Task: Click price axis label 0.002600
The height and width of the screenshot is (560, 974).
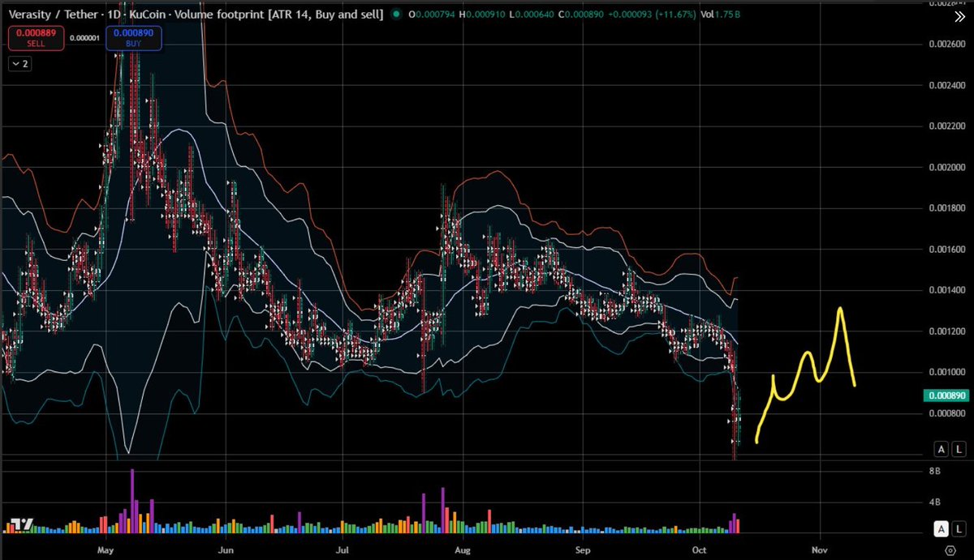Action: click(946, 45)
